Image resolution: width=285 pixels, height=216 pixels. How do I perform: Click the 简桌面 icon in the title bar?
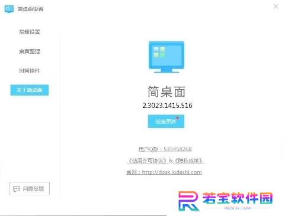(9, 9)
